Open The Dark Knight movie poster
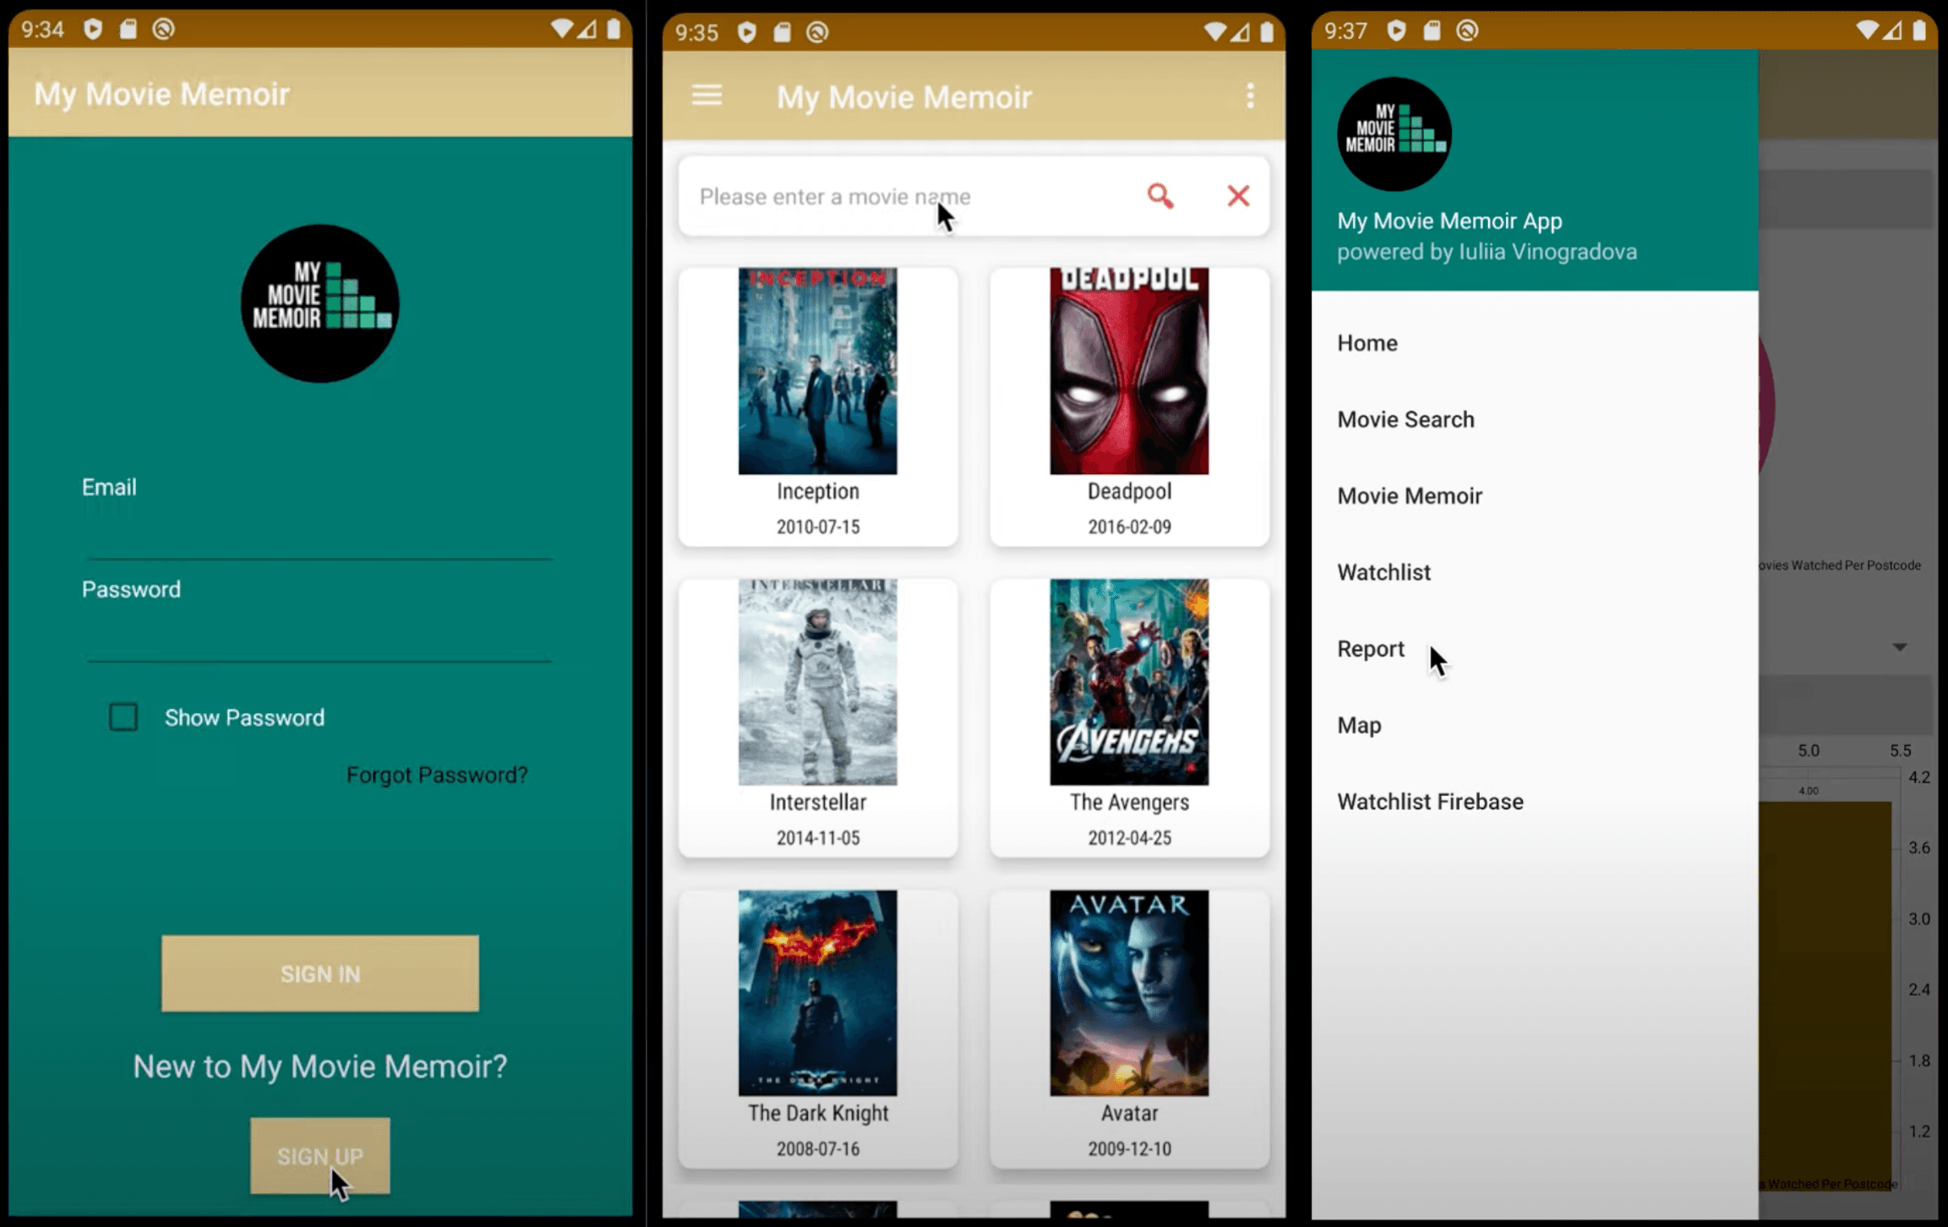Screen dimensions: 1948x1227 click(817, 993)
